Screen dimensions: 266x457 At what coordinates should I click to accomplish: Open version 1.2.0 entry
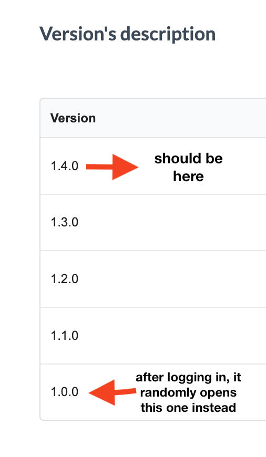tap(65, 279)
